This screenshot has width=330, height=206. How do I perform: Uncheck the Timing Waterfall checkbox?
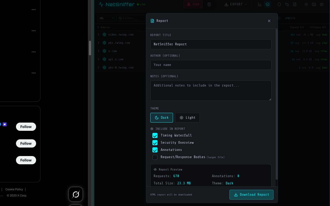[155, 135]
